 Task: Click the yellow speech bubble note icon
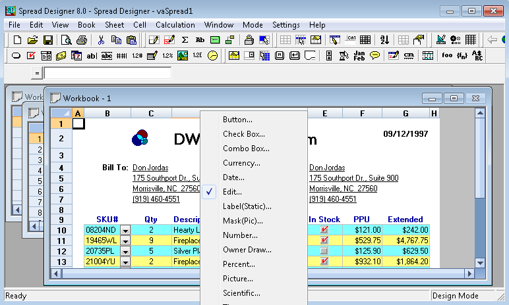(374, 56)
